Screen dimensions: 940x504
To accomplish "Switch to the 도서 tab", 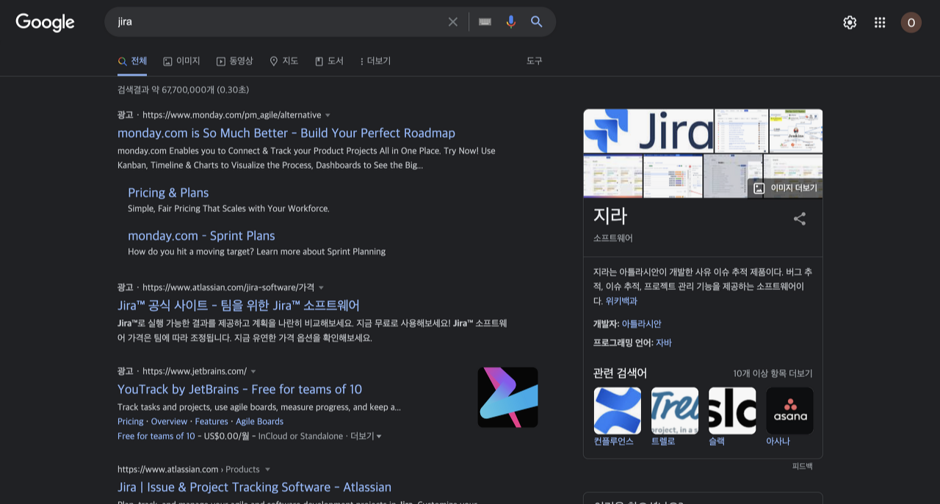I will point(329,61).
